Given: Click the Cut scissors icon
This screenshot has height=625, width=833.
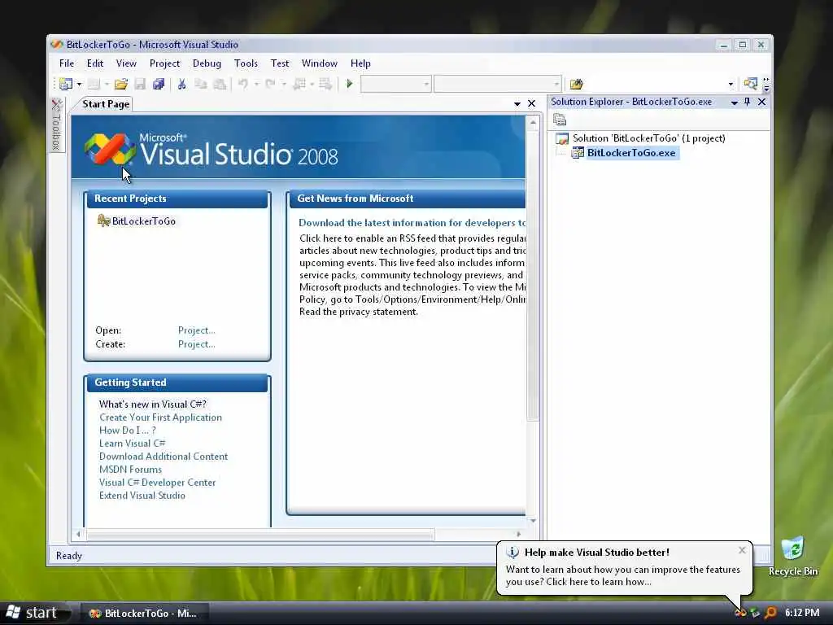Looking at the screenshot, I should tap(181, 84).
